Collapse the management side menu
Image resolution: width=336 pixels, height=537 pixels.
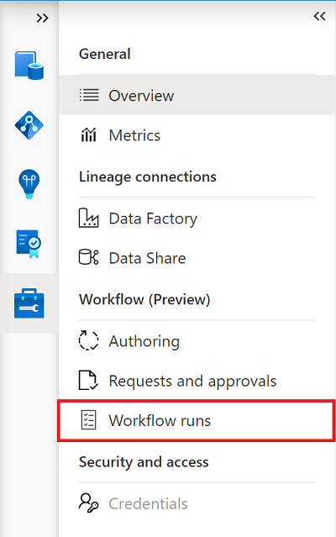coord(319,16)
